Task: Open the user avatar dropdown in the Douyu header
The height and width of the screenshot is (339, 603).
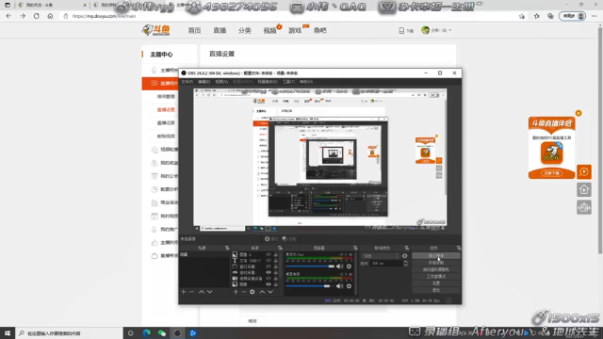Action: click(436, 30)
